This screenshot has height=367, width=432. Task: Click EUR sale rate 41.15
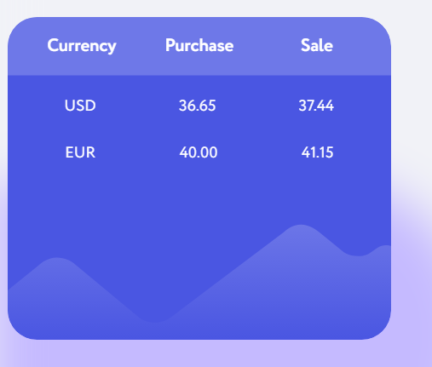click(x=317, y=152)
